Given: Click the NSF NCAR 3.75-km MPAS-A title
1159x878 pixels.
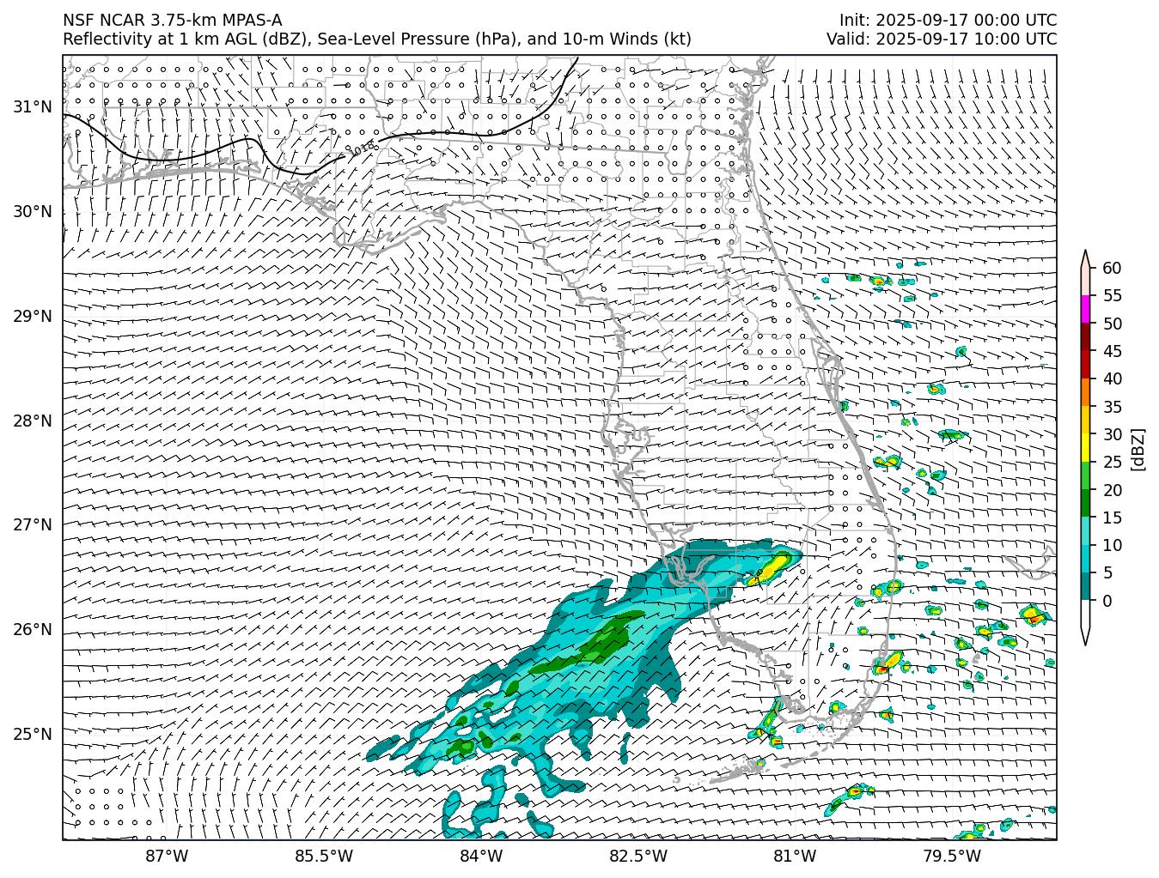Looking at the screenshot, I should tap(172, 21).
